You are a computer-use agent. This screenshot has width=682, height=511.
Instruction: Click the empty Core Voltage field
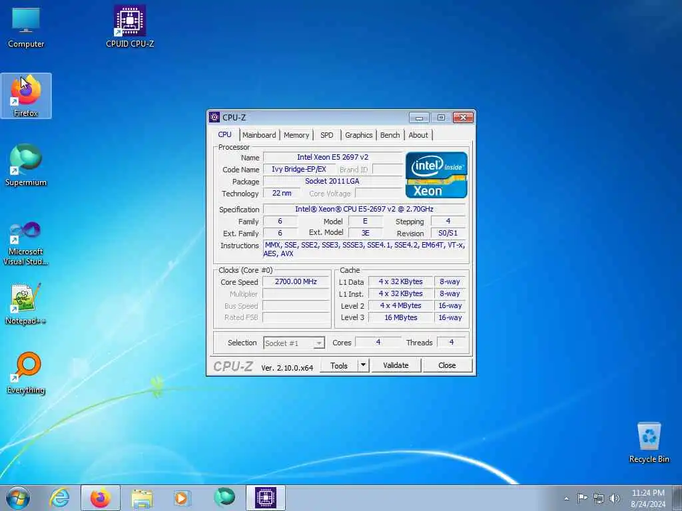(x=379, y=194)
